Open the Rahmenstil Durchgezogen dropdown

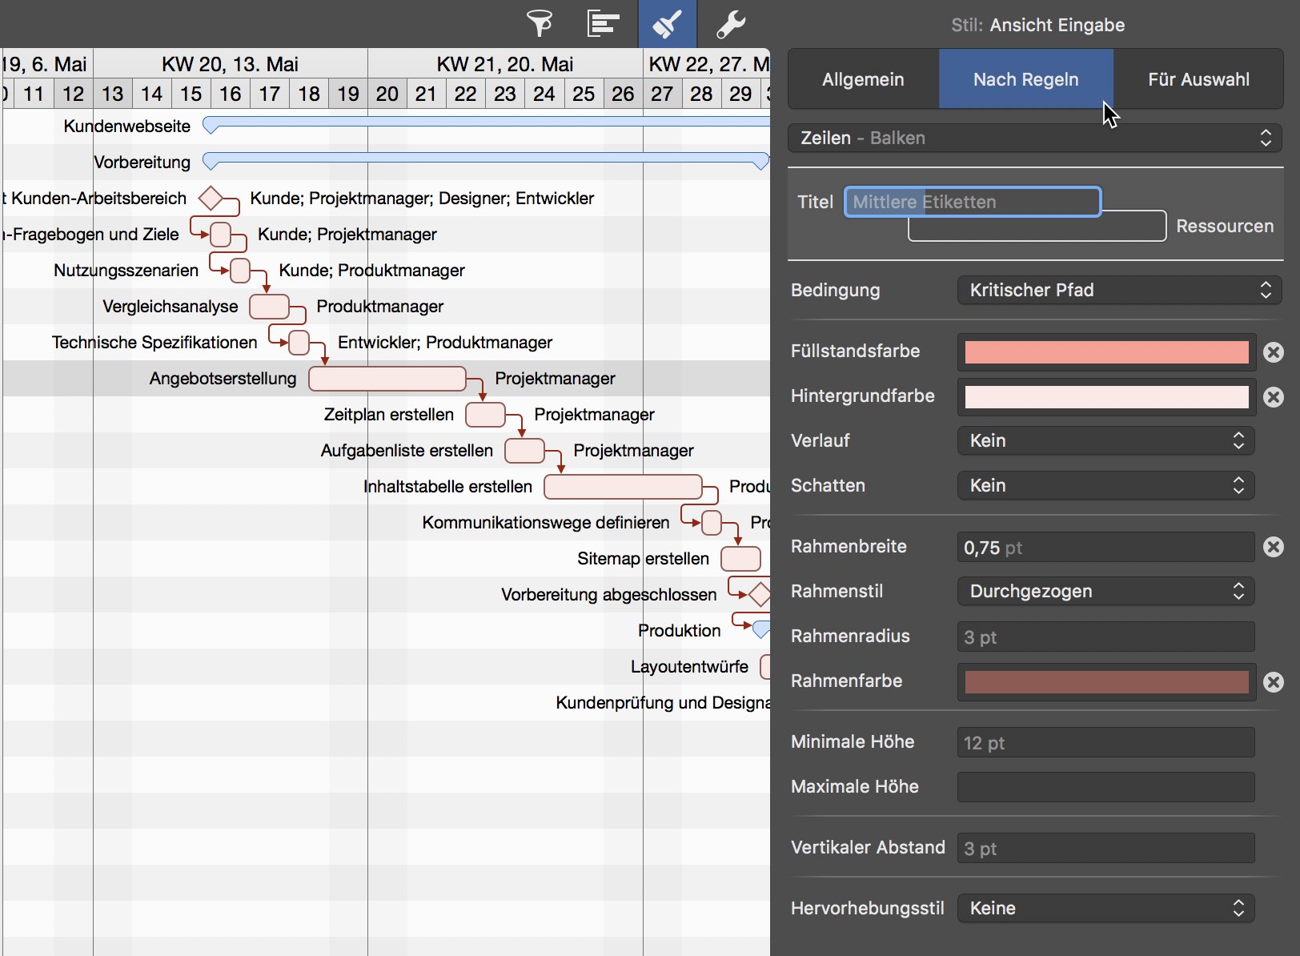pyautogui.click(x=1105, y=592)
